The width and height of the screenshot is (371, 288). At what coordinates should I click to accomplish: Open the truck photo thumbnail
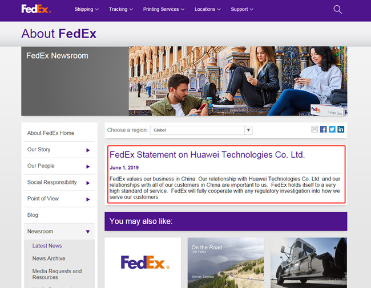309,262
